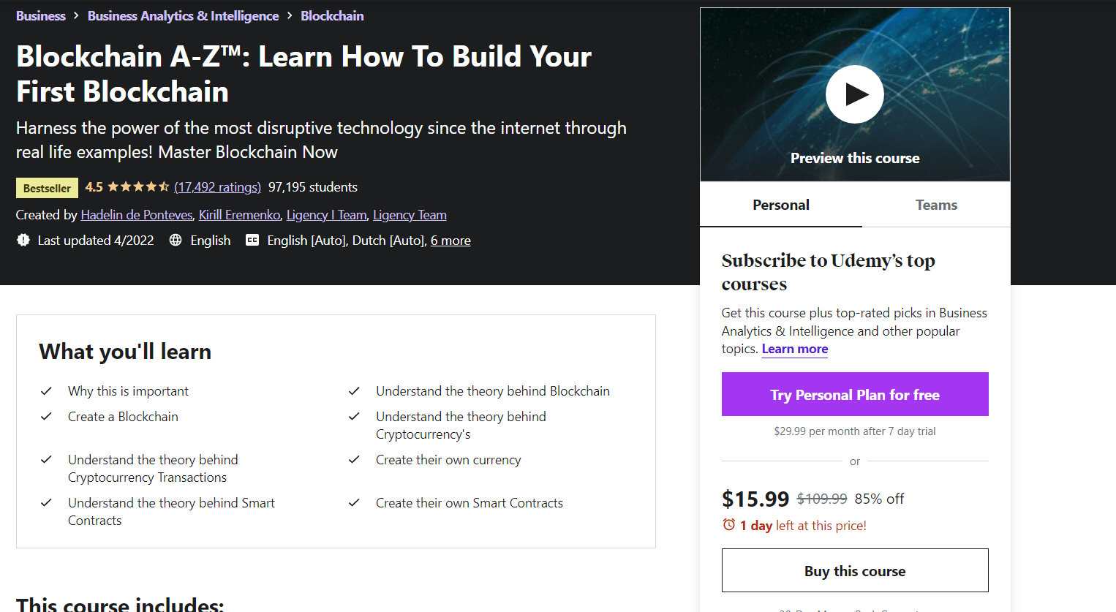Open the Learn more link
Image resolution: width=1116 pixels, height=612 pixels.
coord(794,349)
